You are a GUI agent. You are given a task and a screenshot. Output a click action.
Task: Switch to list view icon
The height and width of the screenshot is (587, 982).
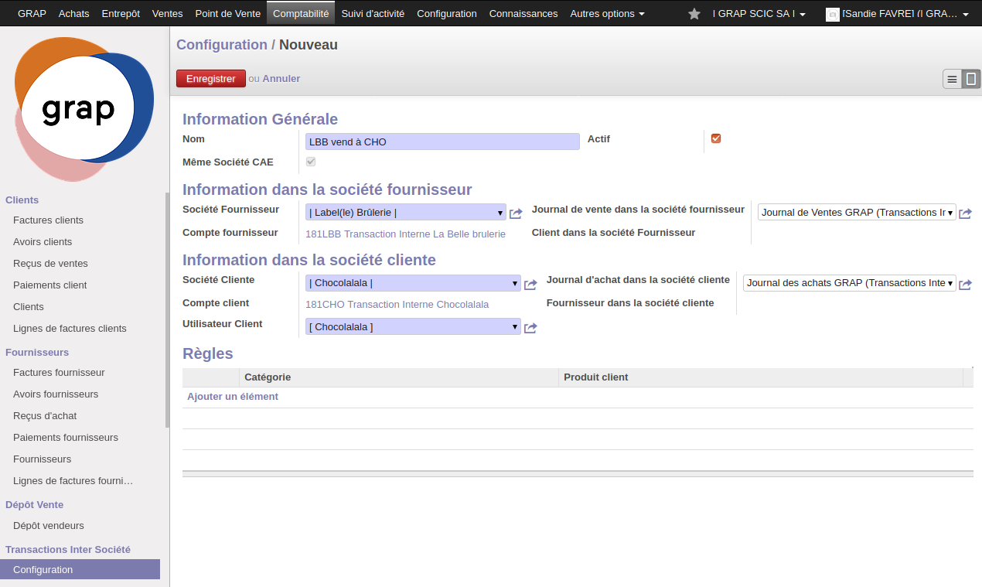click(x=952, y=79)
